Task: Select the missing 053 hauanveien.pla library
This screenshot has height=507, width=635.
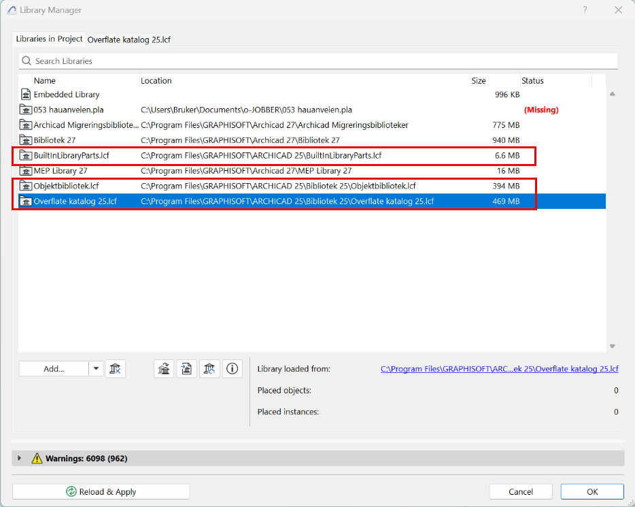Action: pos(69,110)
